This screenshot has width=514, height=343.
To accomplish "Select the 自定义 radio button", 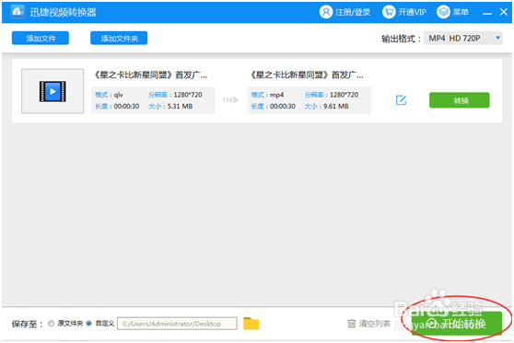I will click(88, 324).
